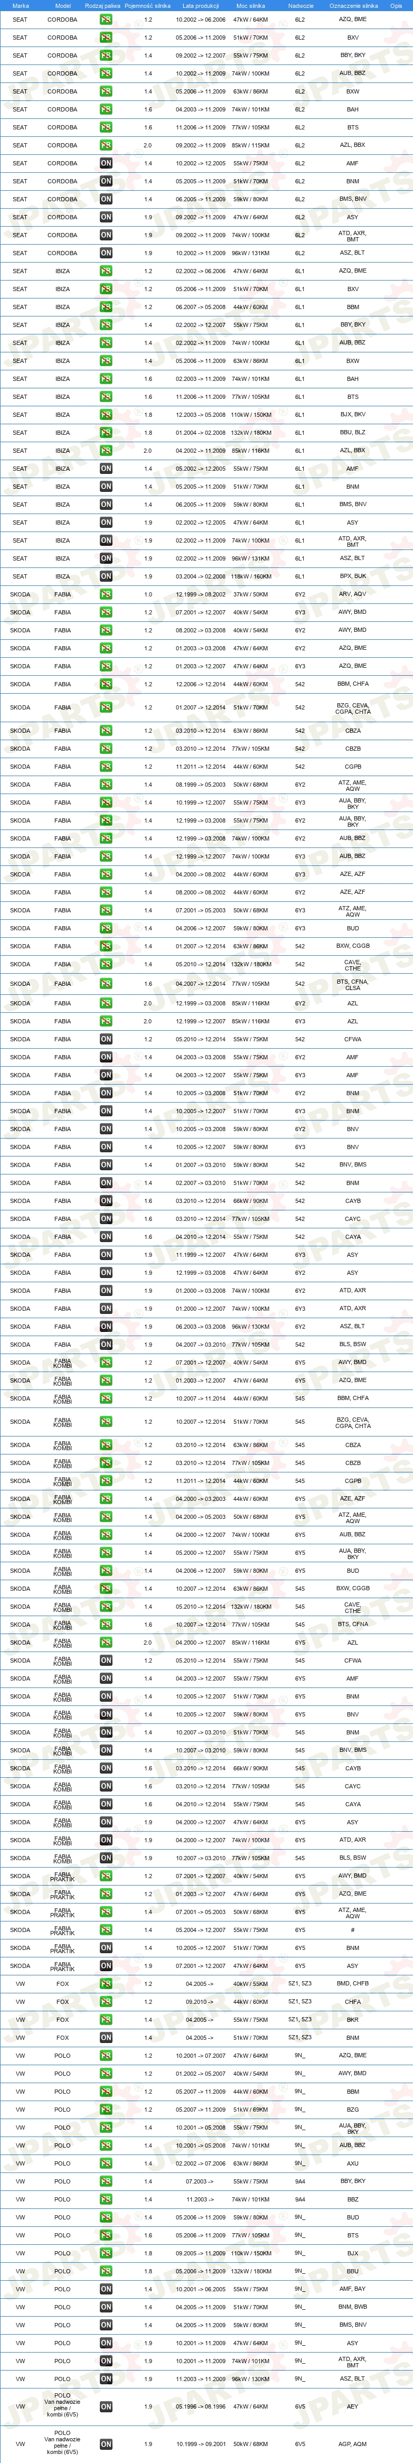This screenshot has height=2463, width=413.
Task: Click petrol icon in Cordoba BTS row
Action: (x=106, y=127)
